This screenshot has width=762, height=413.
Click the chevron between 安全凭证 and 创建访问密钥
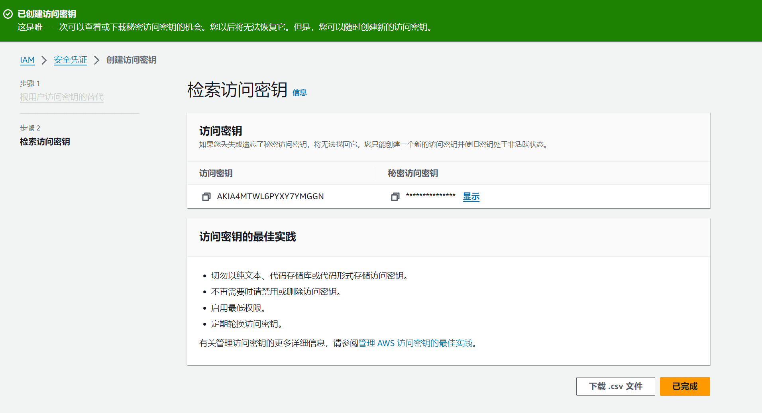tap(96, 60)
